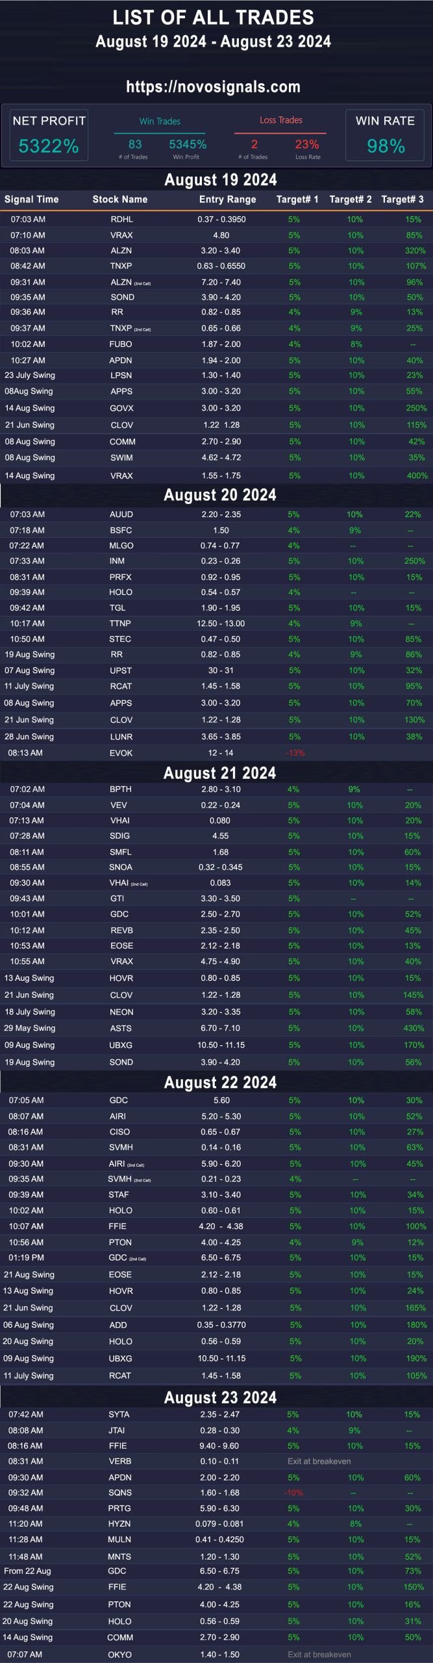Image resolution: width=433 pixels, height=1663 pixels.
Task: Open the novosignals.com website link
Action: coord(213,87)
